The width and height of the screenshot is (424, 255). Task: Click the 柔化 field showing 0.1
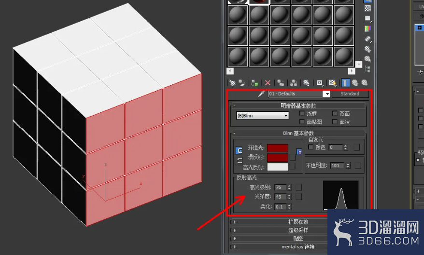click(281, 207)
